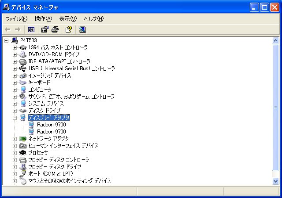Open the ヘルプ(H) menu

tap(94, 18)
